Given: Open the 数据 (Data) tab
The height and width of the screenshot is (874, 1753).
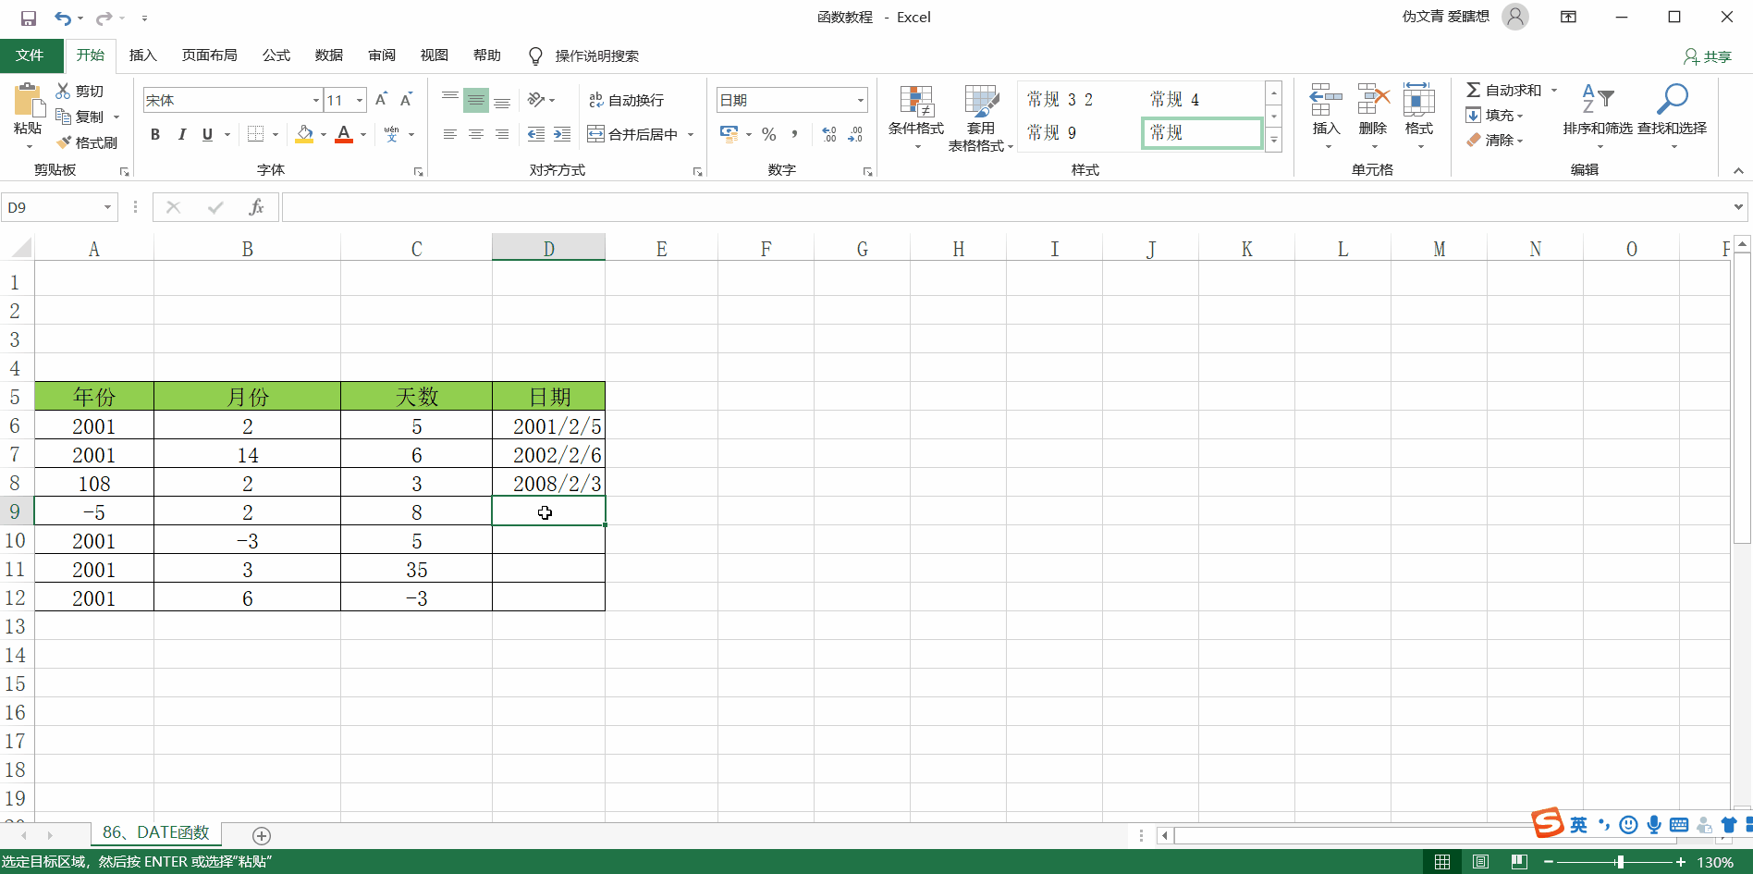Looking at the screenshot, I should pos(329,55).
